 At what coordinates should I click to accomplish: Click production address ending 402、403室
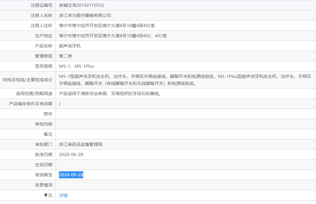coord(113,36)
